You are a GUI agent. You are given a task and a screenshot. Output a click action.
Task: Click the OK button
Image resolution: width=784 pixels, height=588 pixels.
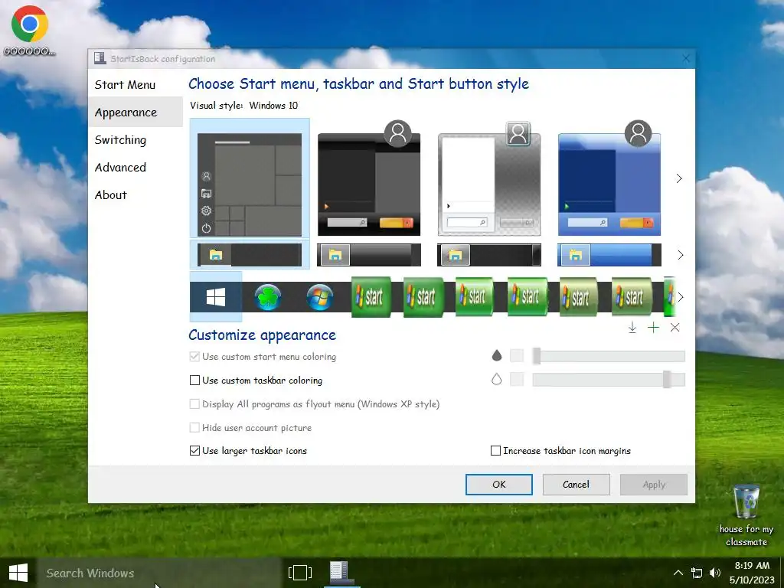click(499, 485)
